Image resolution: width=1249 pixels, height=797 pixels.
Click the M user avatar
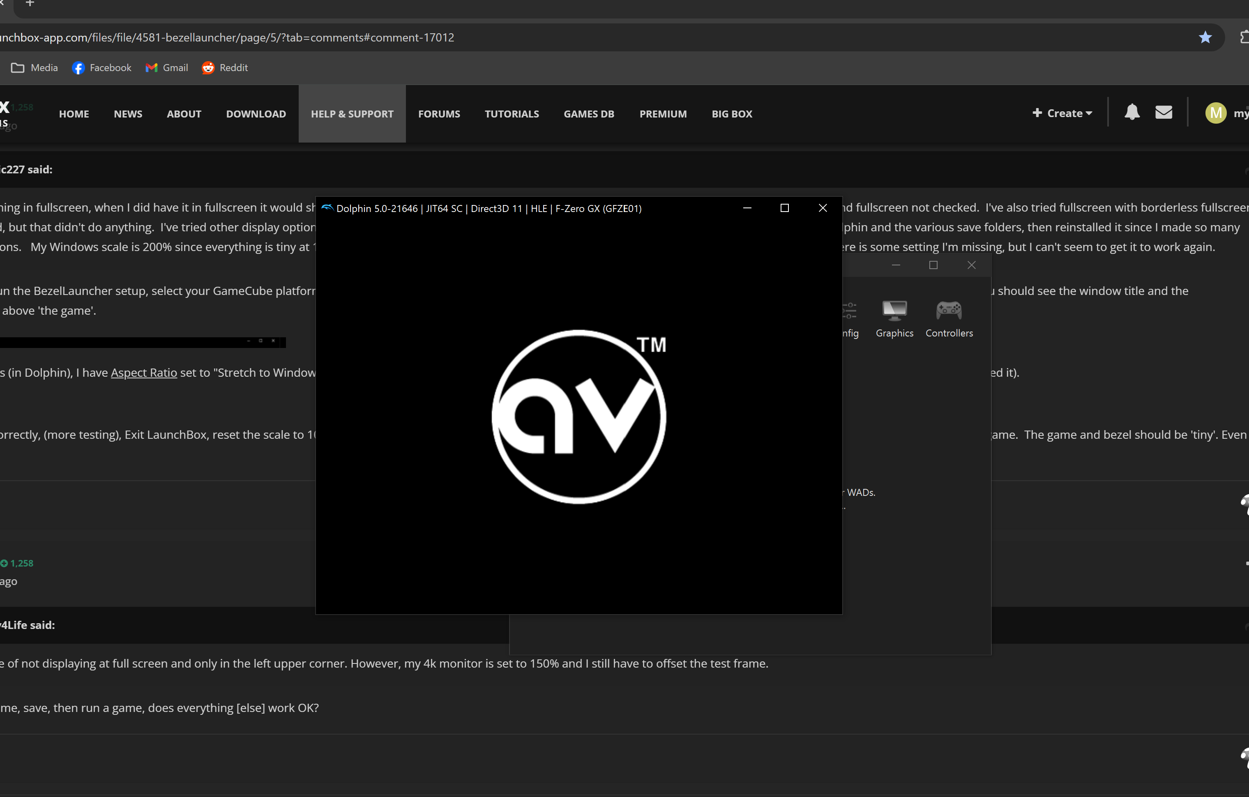(x=1215, y=113)
